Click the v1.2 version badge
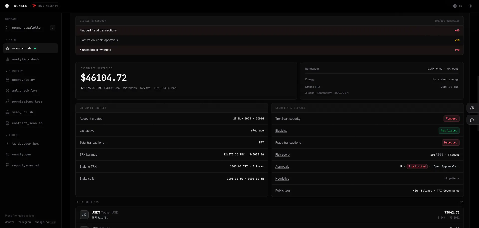479x228 pixels. [53, 222]
